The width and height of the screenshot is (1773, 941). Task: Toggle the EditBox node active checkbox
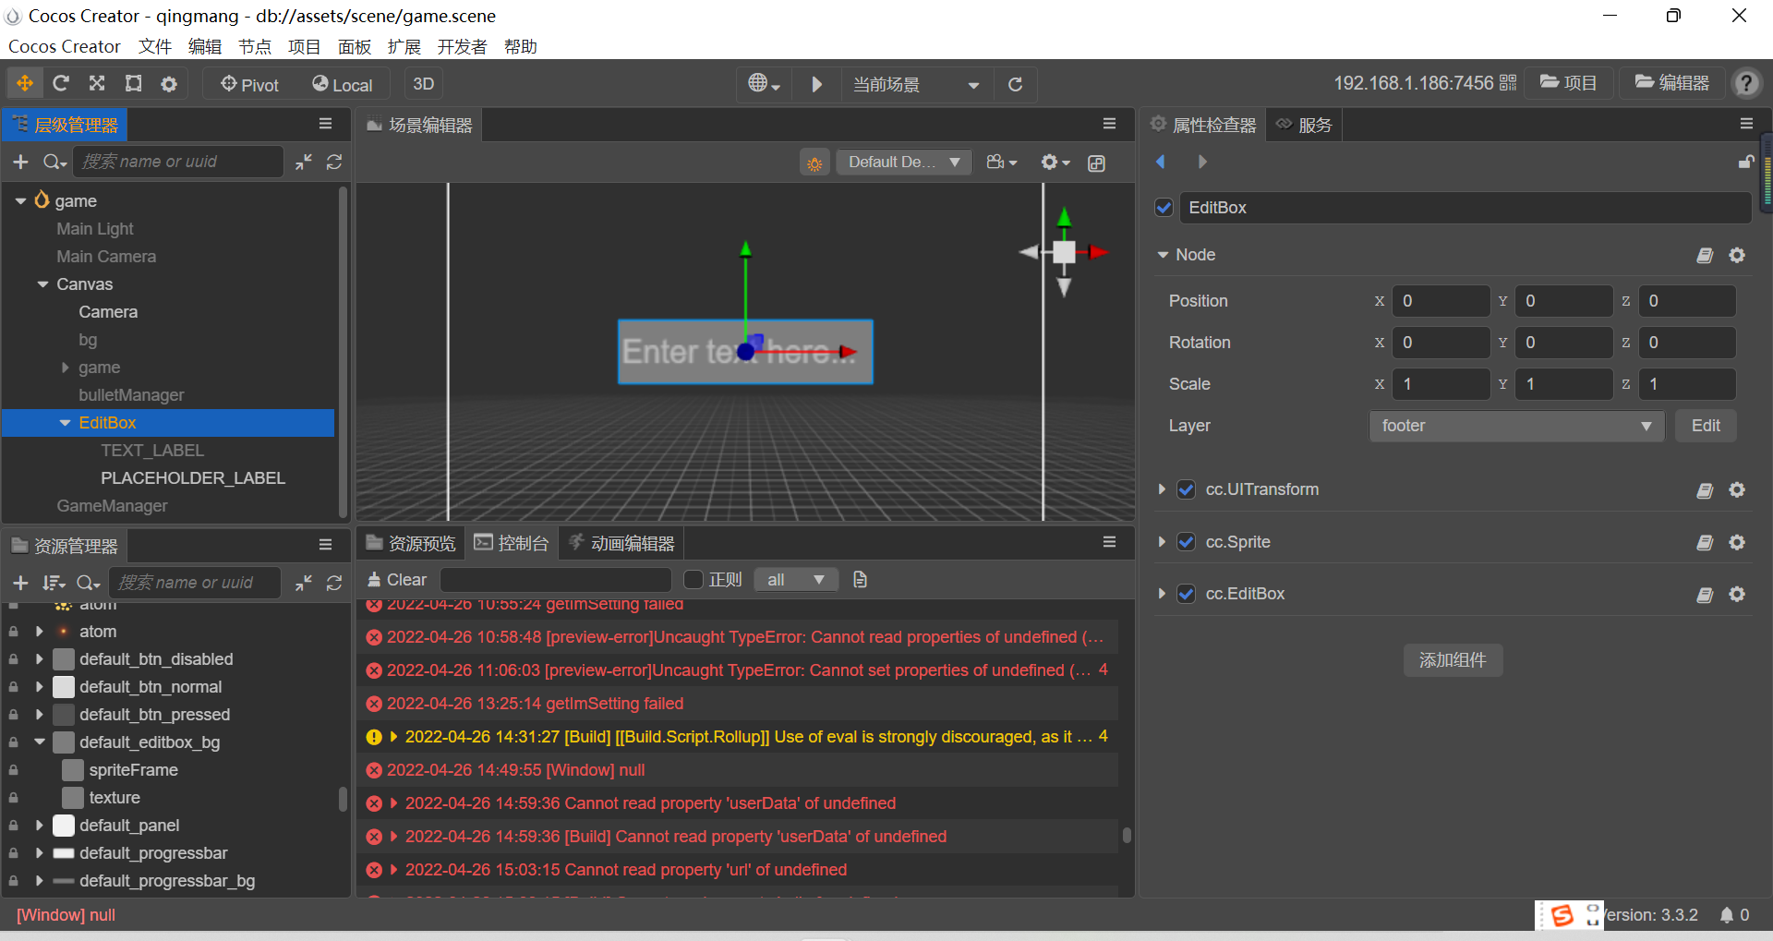(1164, 208)
